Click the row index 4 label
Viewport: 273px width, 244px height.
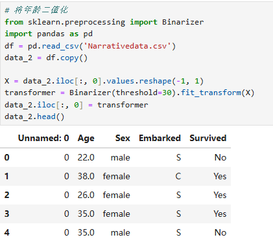pyautogui.click(x=6, y=232)
